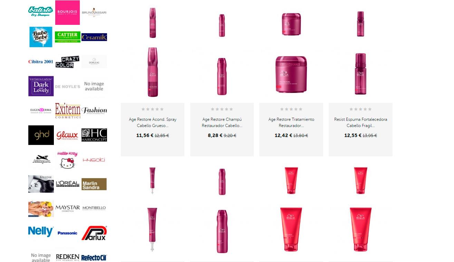
Task: Open the Batiste Dry Shampoo brand logo
Action: pos(41,12)
